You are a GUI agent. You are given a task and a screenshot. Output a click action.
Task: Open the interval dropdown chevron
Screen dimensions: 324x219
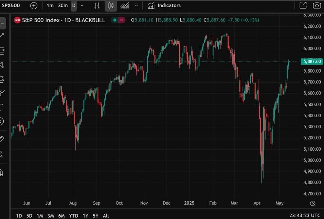[82, 5]
